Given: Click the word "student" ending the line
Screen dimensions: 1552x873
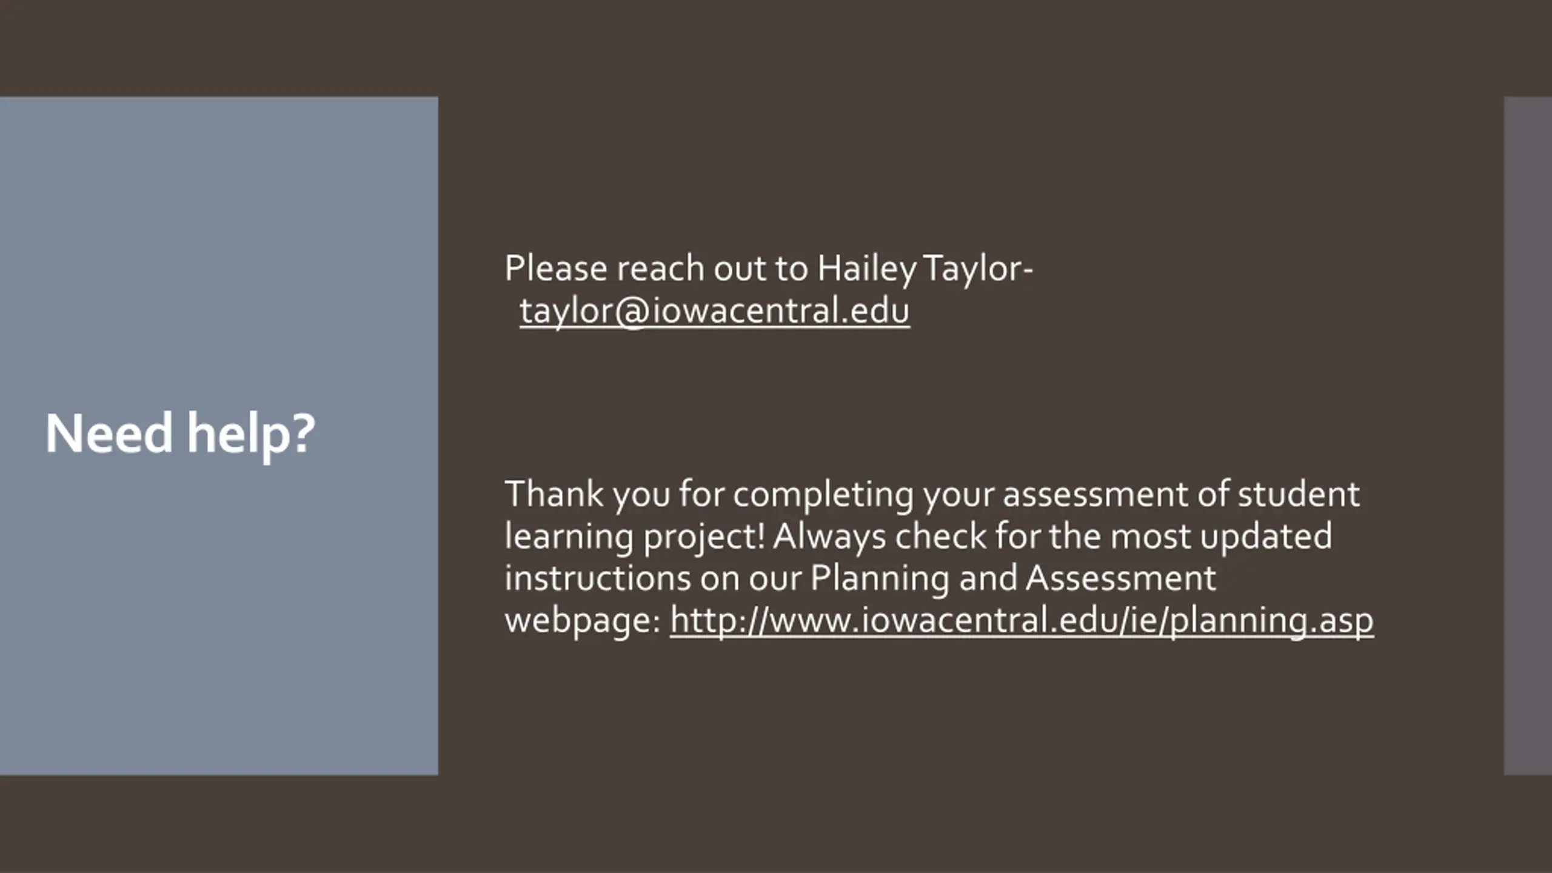Looking at the screenshot, I should pyautogui.click(x=1299, y=495).
